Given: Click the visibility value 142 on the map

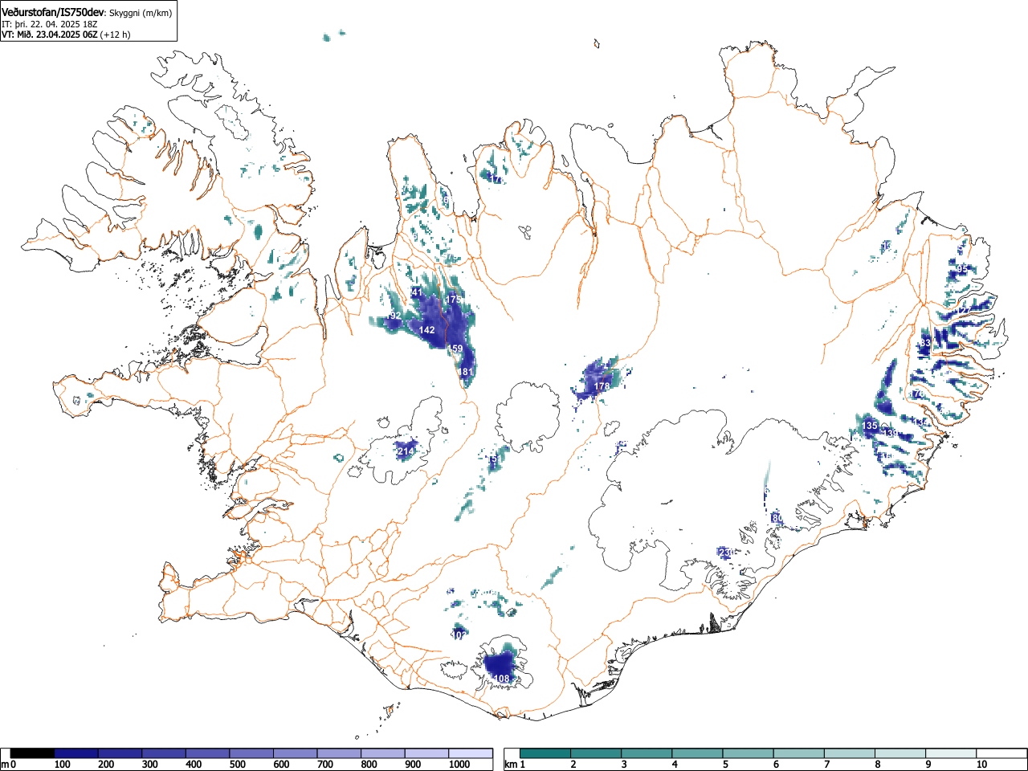Looking at the screenshot, I should coord(427,330).
